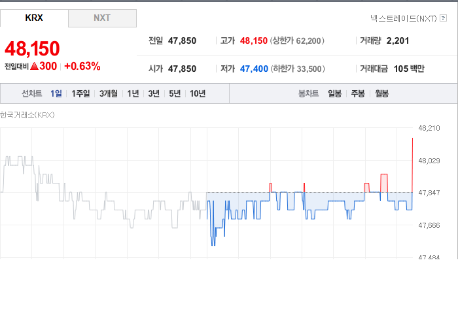Click the 하한가 33,500 text

click(x=298, y=69)
